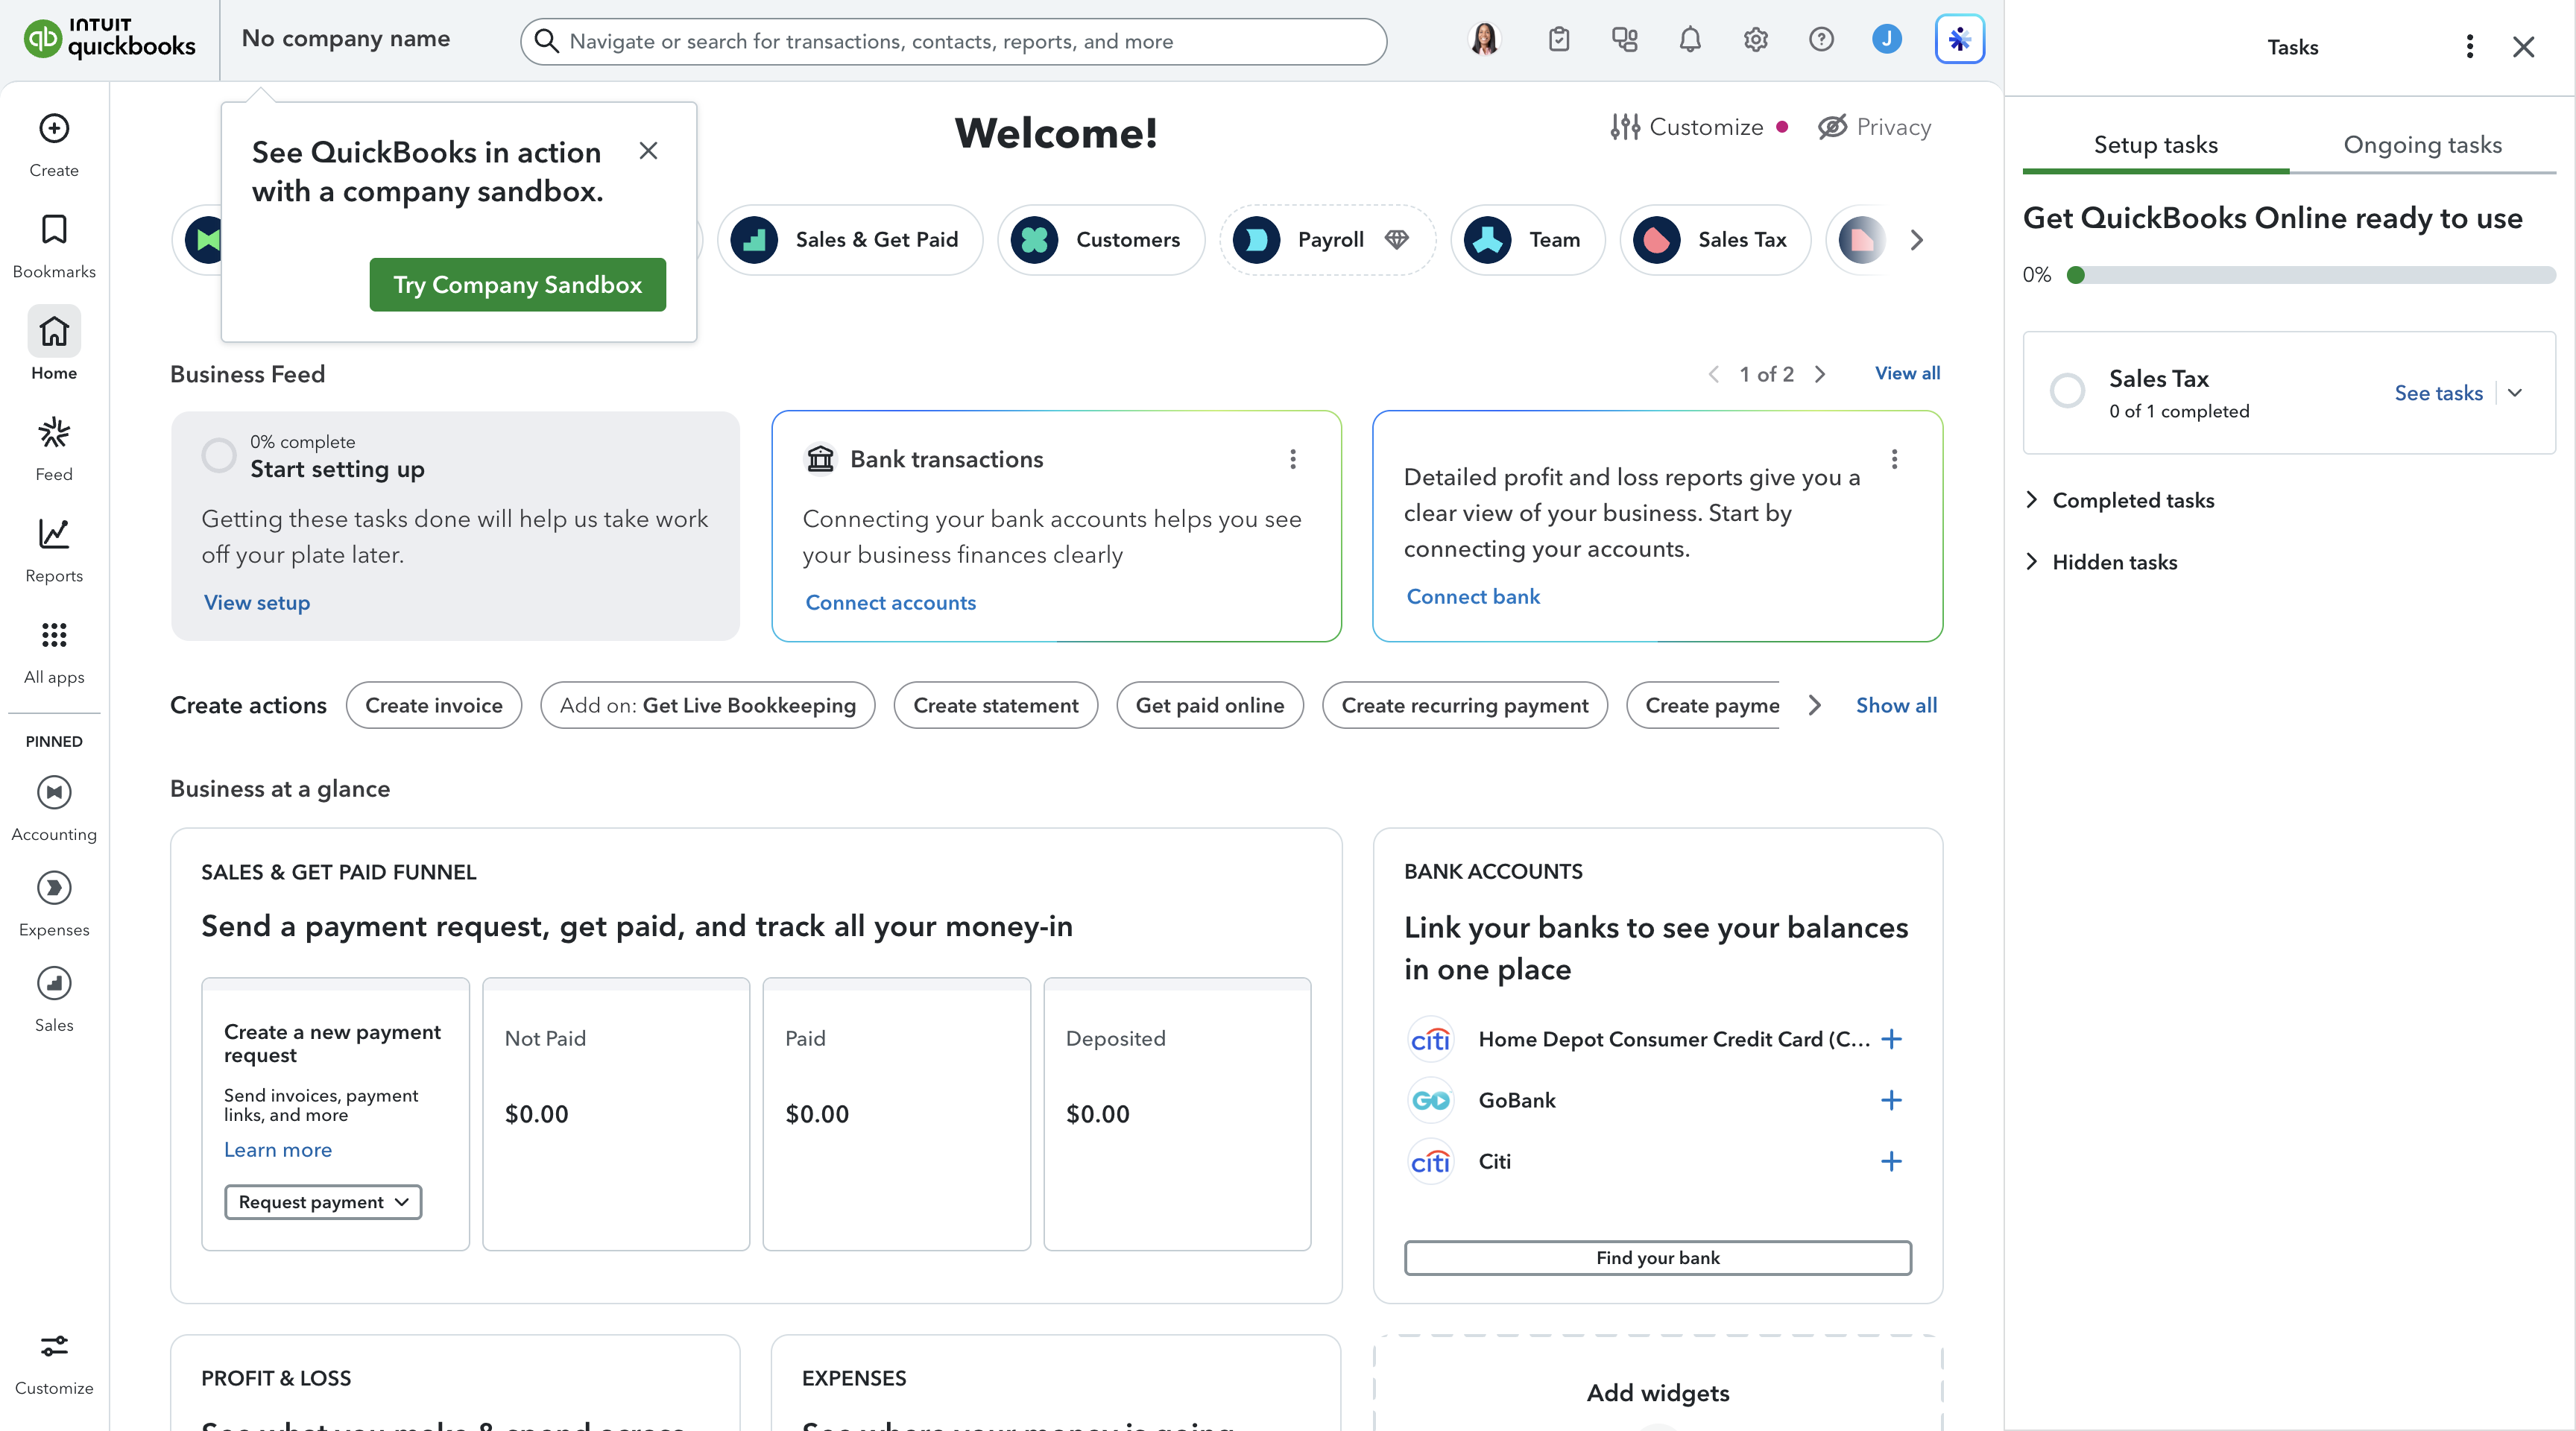Open the Request payment dropdown

(323, 1202)
